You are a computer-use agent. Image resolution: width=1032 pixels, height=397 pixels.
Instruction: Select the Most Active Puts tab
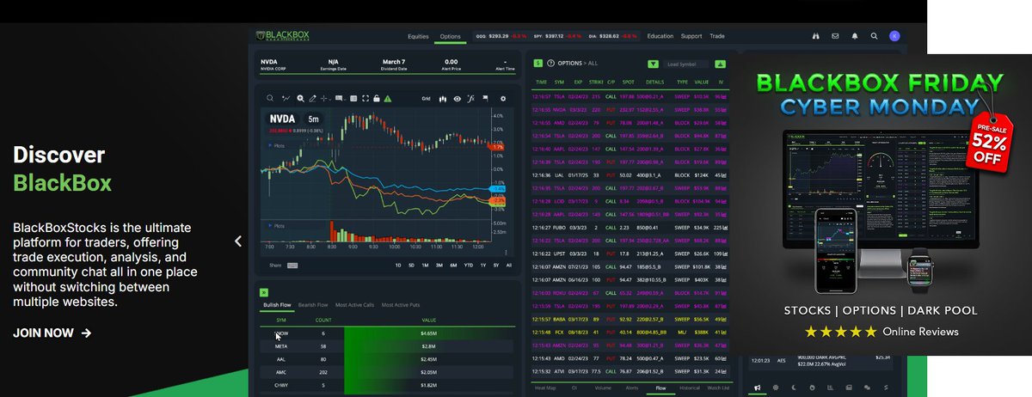(401, 305)
